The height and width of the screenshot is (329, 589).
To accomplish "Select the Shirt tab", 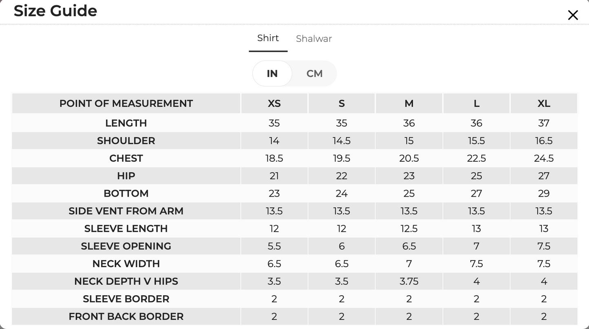I will [x=268, y=38].
